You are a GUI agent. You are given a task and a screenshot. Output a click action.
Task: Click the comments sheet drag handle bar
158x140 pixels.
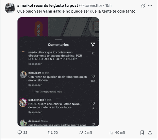point(58,40)
